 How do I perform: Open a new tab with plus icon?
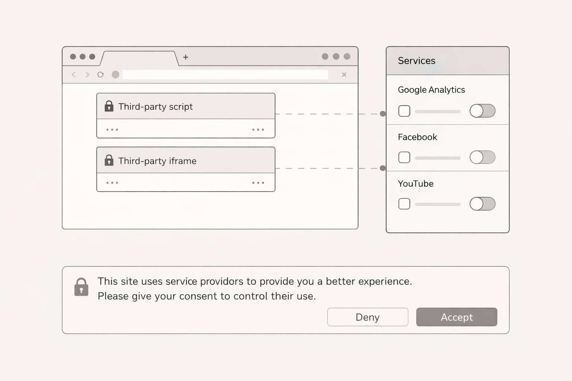[x=185, y=57]
